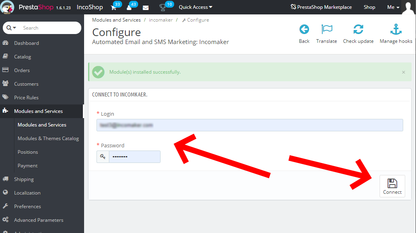Click the Dashboard gauge icon
Screen dimensions: 416x233
[x=5, y=43]
